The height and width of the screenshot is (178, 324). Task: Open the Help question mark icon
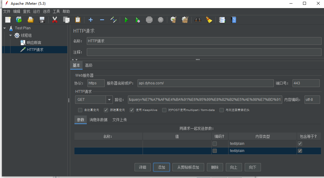(x=234, y=20)
